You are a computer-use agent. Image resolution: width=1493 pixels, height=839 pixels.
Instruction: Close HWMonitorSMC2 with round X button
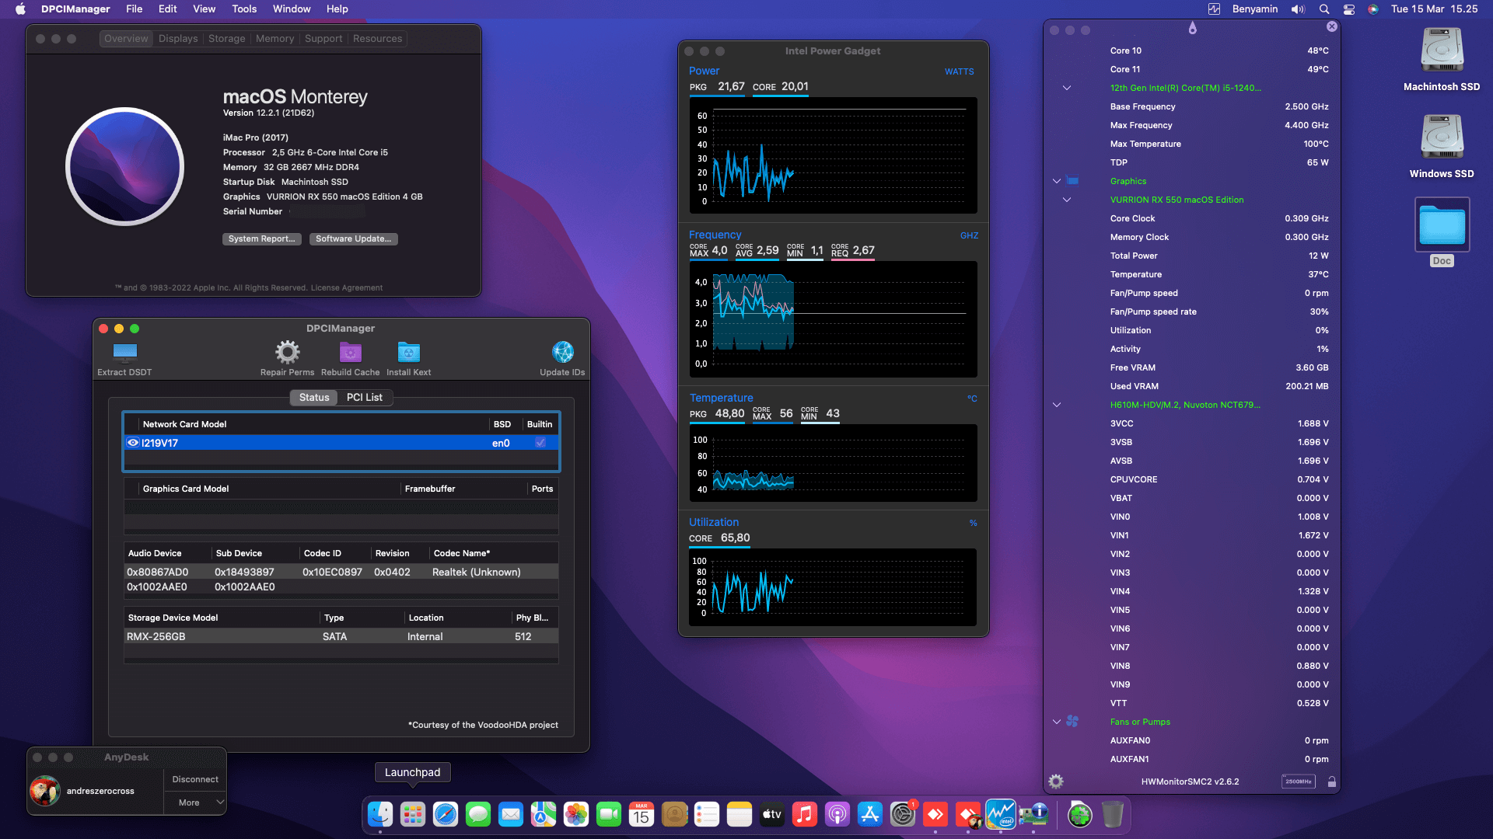1332,26
